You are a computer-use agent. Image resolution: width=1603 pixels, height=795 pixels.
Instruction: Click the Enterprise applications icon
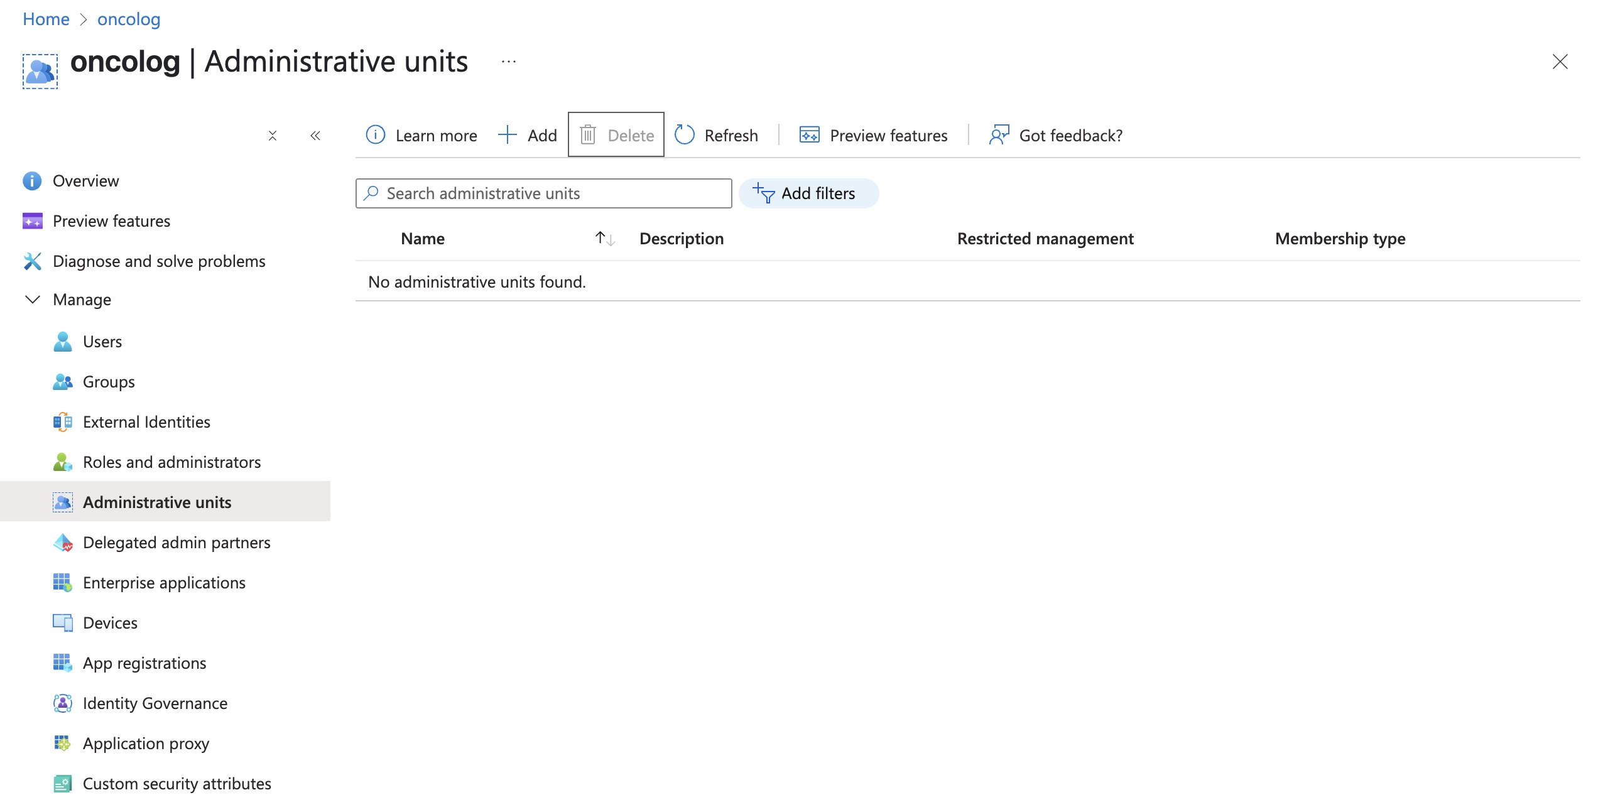[62, 583]
